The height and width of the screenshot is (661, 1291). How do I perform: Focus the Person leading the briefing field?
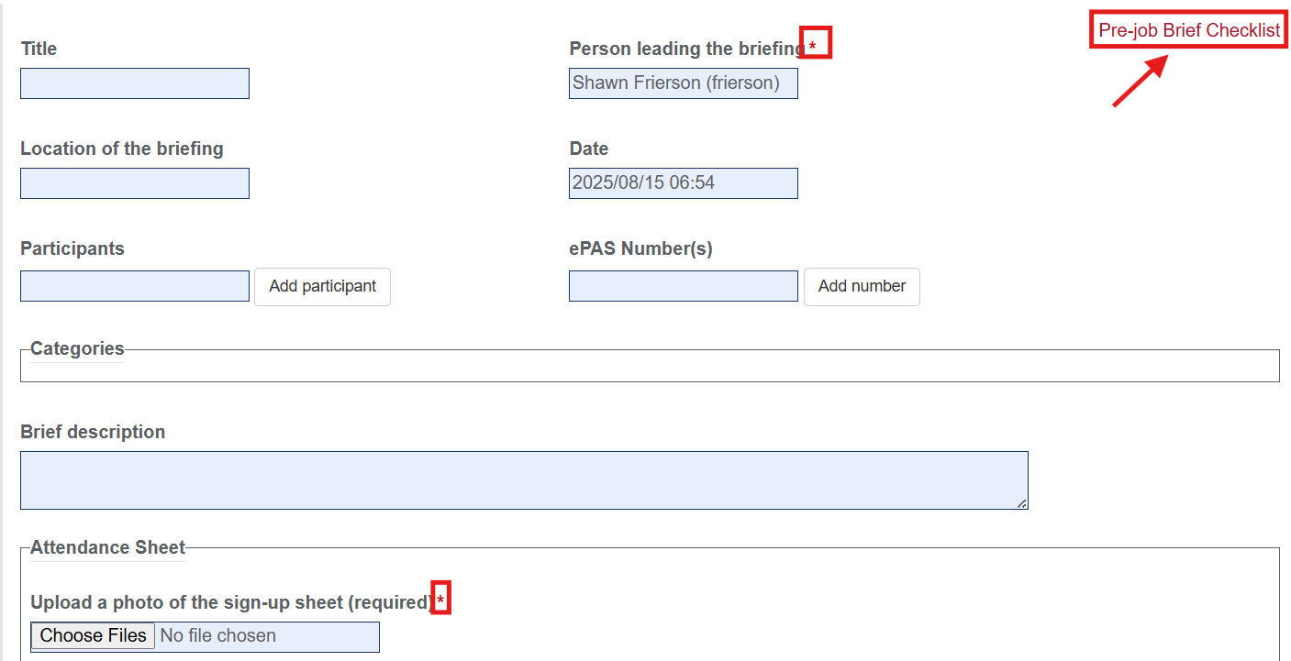683,83
